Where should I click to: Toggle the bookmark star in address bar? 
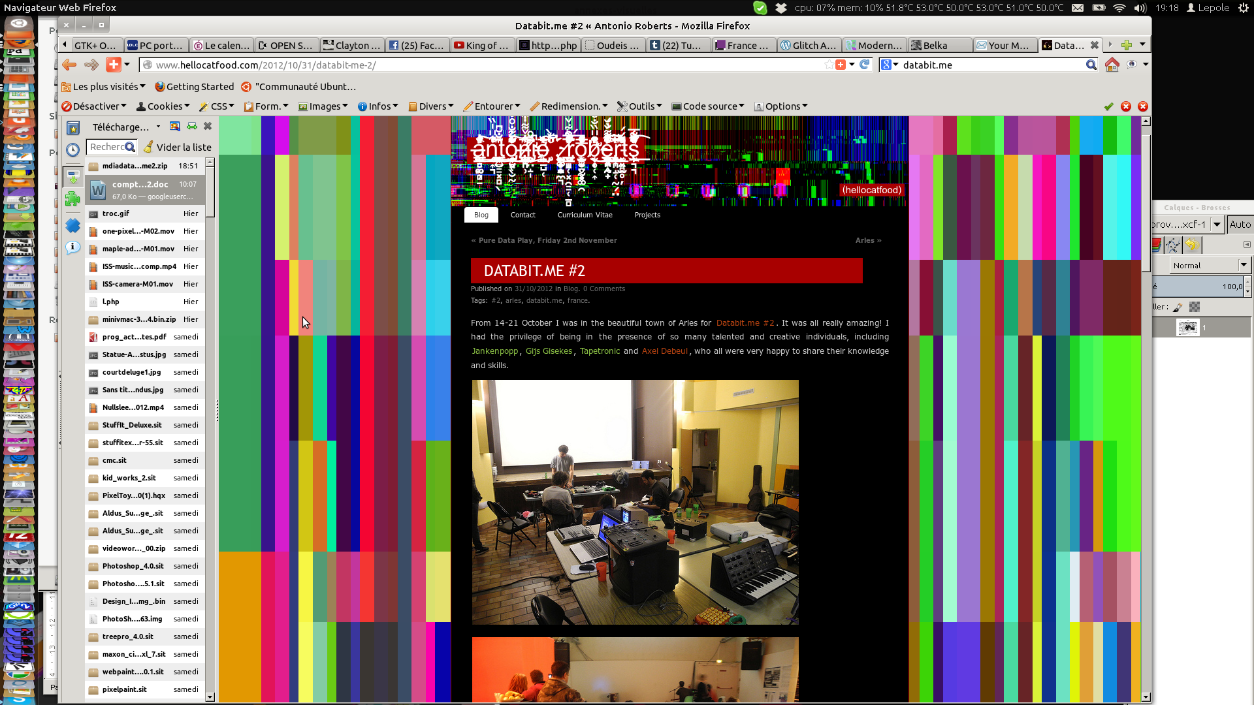tap(829, 65)
